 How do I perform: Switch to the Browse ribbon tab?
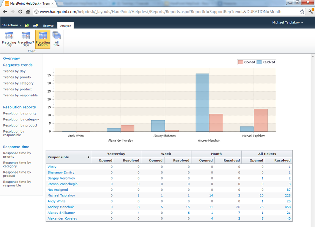(48, 26)
